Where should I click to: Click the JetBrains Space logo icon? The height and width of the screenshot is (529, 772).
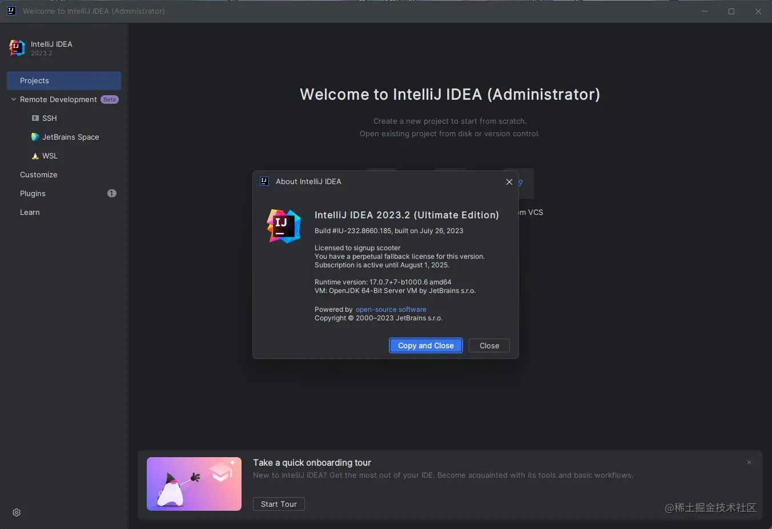click(x=35, y=137)
